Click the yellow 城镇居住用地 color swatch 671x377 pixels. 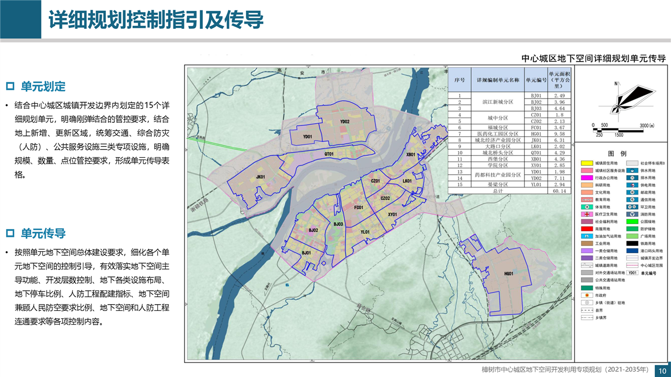(x=586, y=163)
